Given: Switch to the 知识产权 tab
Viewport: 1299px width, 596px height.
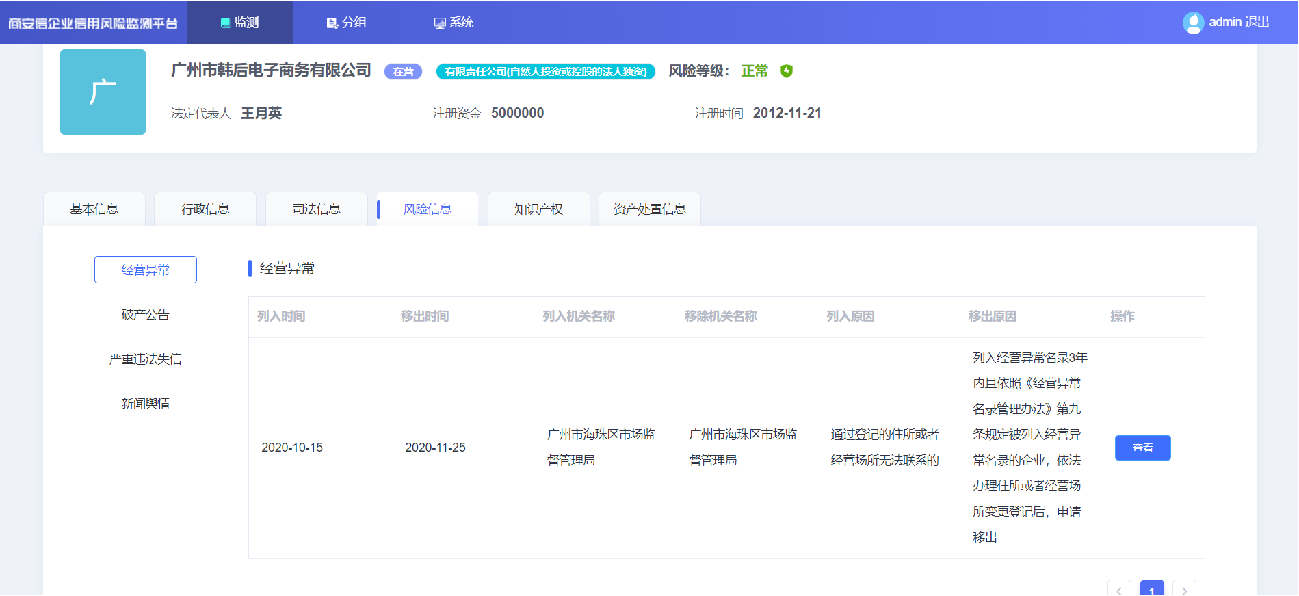Looking at the screenshot, I should click(x=539, y=209).
